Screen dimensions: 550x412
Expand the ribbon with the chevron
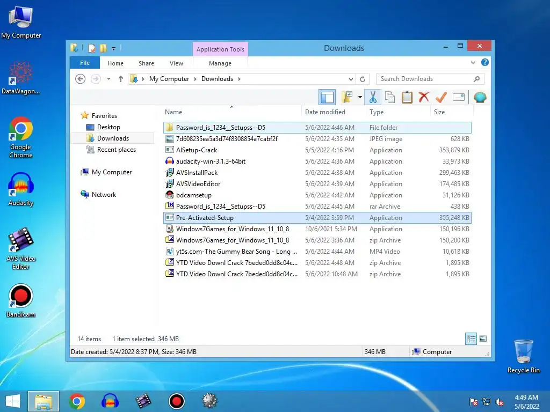click(x=473, y=63)
